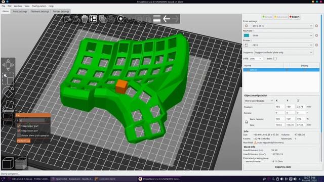Open Mozilla Firefox window from the taskbar

tap(72, 179)
